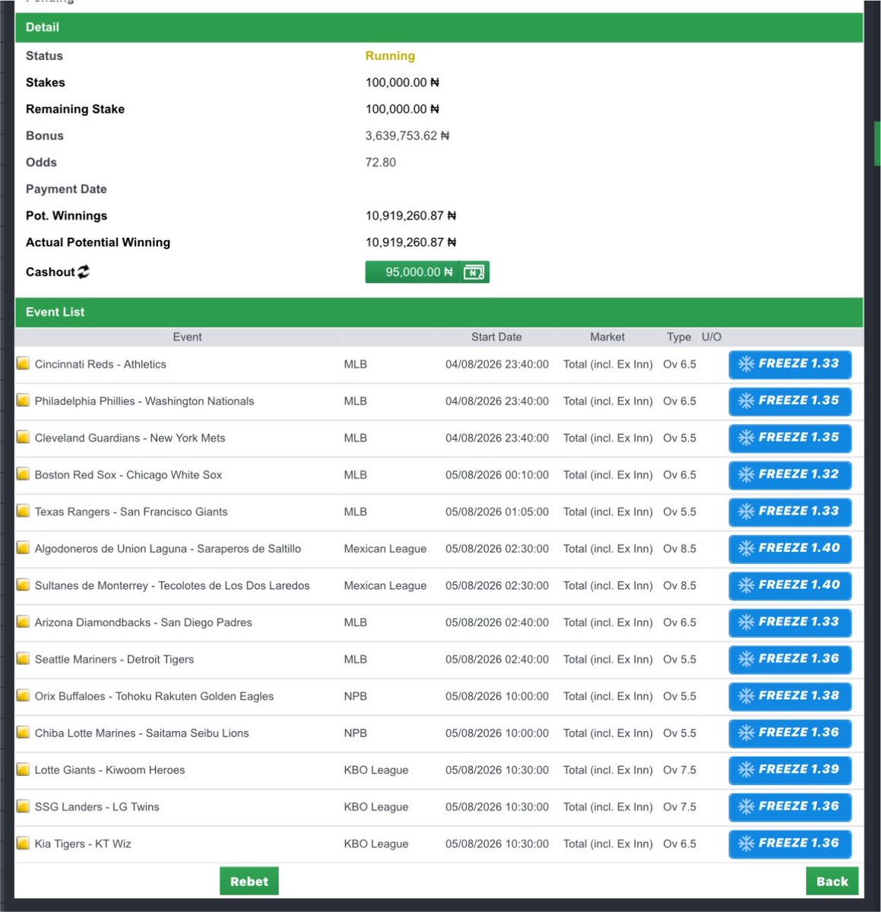The image size is (881, 912).
Task: Freeze SSG Landers - LG Twins selection
Action: [790, 806]
